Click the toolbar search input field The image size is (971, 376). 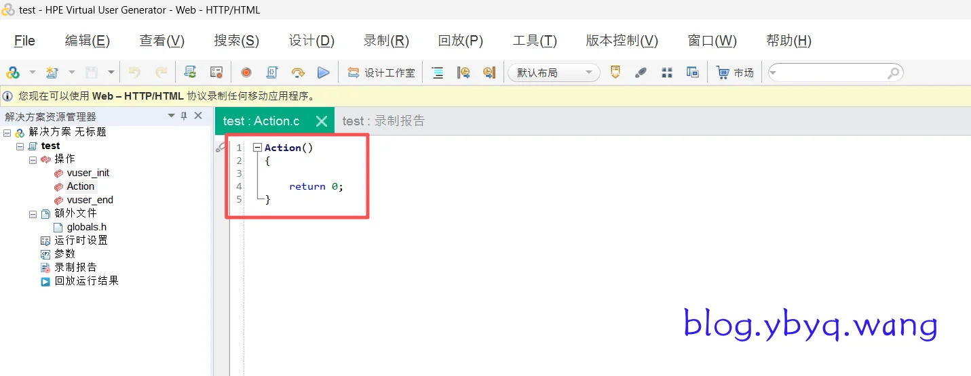click(829, 72)
